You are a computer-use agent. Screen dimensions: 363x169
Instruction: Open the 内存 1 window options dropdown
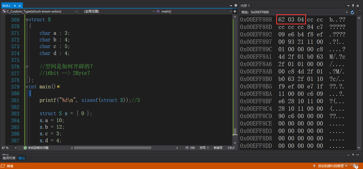(x=348, y=6)
